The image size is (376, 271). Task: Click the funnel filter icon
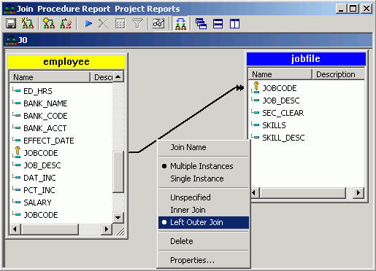click(x=137, y=23)
